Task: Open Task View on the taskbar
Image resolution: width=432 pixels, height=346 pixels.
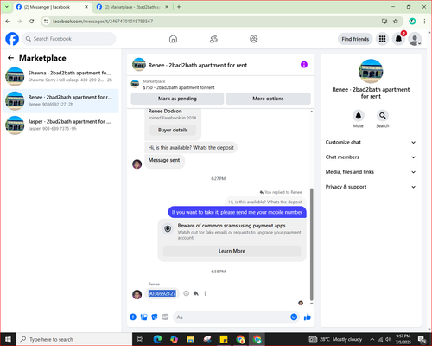Action: 140,339
